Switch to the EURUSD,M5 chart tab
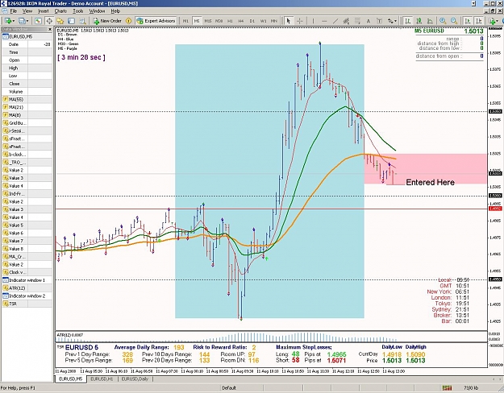504x393 pixels. 71,379
